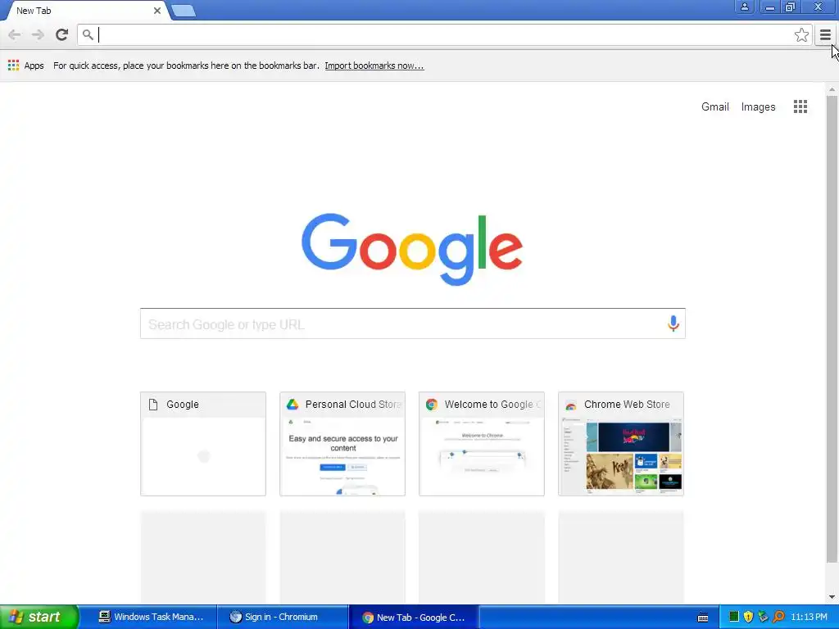This screenshot has width=839, height=629.
Task: Click the Search Google or type URL box
Action: click(413, 324)
